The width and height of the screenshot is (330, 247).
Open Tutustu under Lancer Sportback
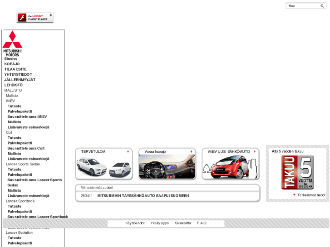coord(15,206)
